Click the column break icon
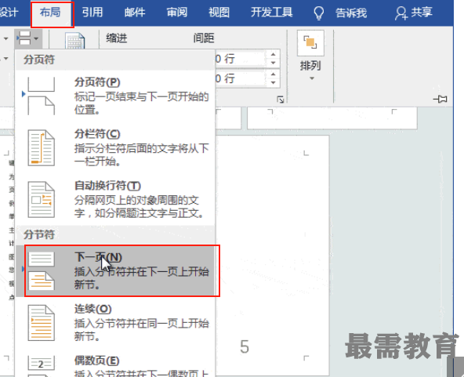This screenshot has width=464, height=377. click(x=41, y=147)
